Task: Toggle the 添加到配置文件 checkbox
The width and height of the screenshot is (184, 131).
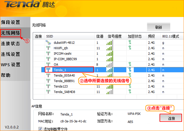Action: click(x=40, y=129)
